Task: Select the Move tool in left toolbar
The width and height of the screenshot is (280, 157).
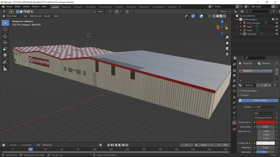Action: (5, 36)
